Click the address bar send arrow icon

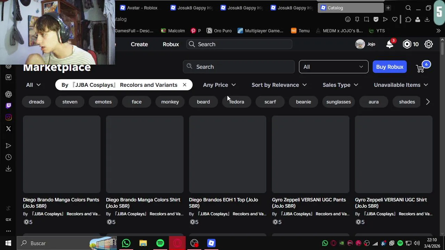385,19
